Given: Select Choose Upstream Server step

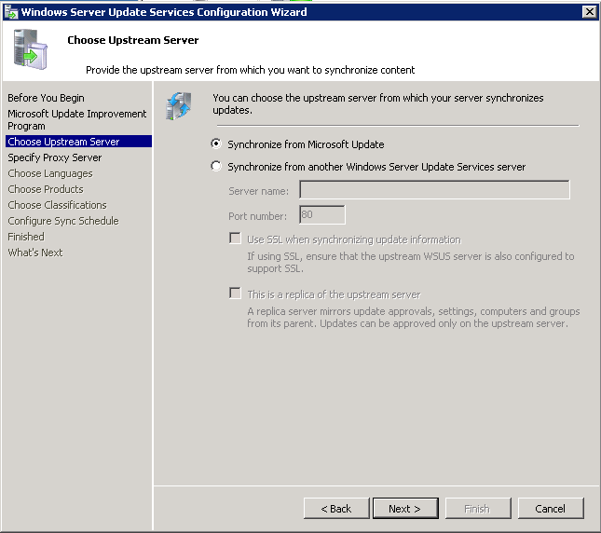Looking at the screenshot, I should 63,142.
